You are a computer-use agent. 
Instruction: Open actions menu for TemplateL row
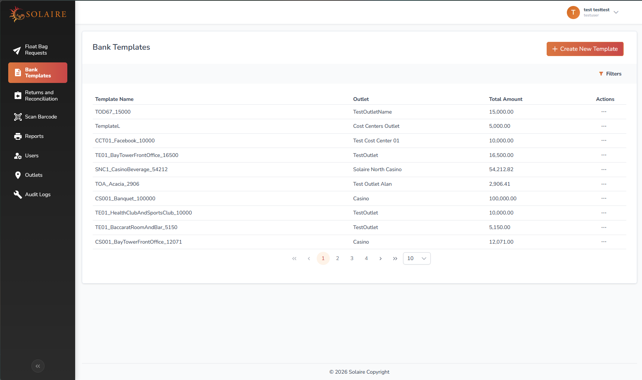pyautogui.click(x=603, y=126)
